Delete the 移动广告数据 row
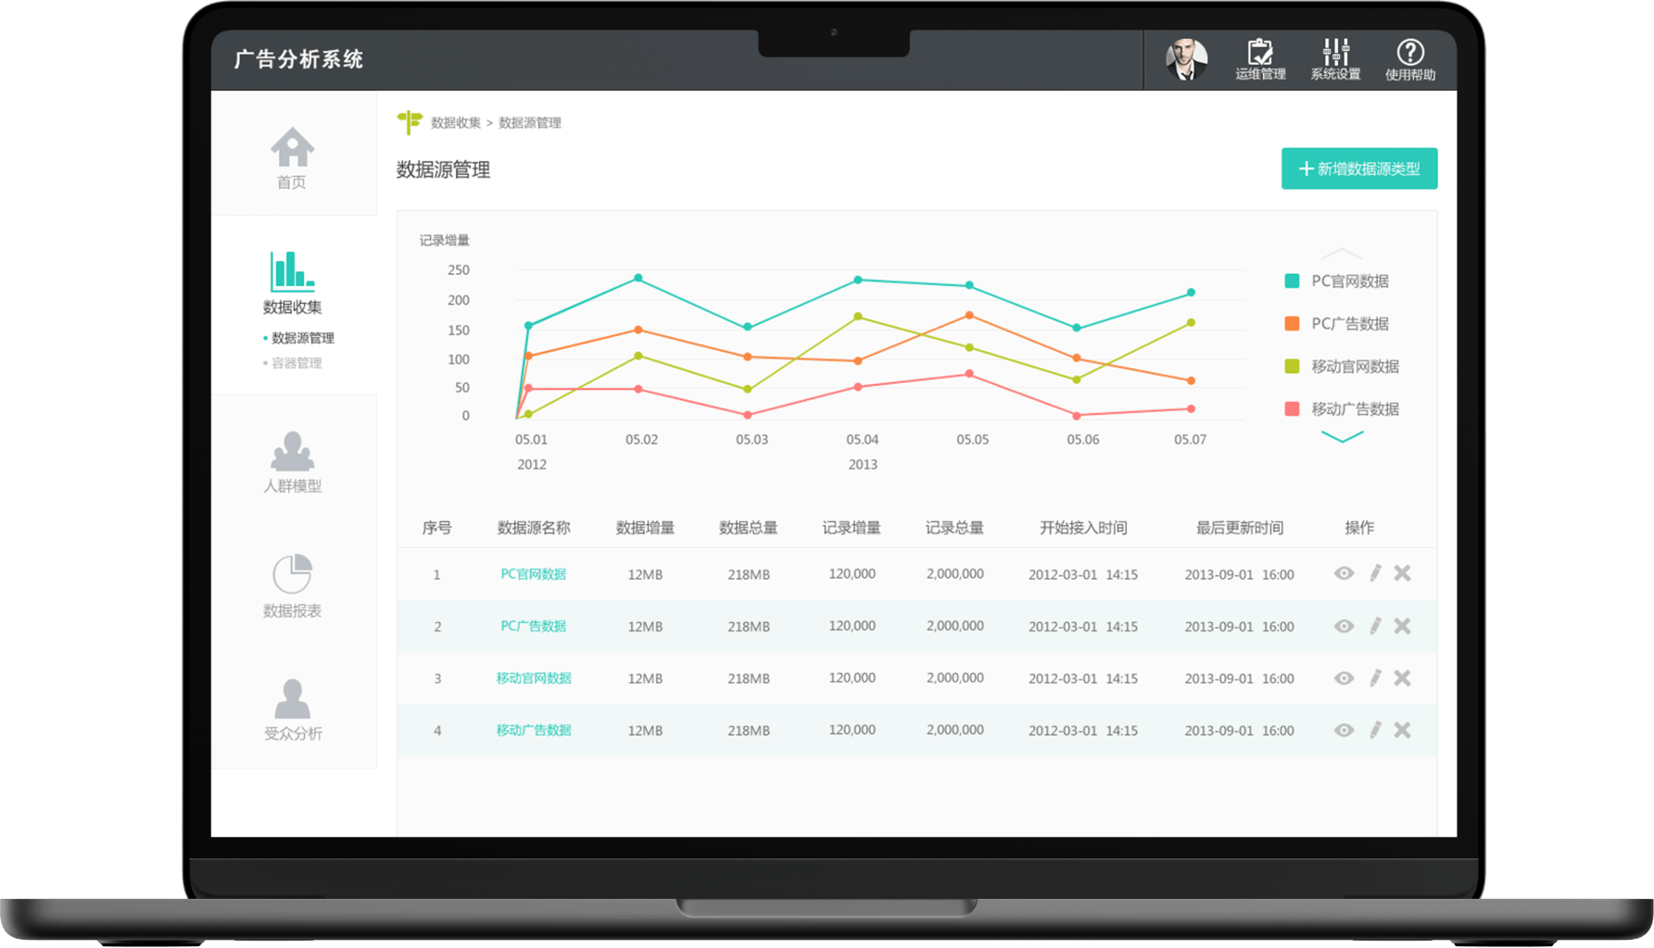The image size is (1654, 948). click(x=1402, y=730)
